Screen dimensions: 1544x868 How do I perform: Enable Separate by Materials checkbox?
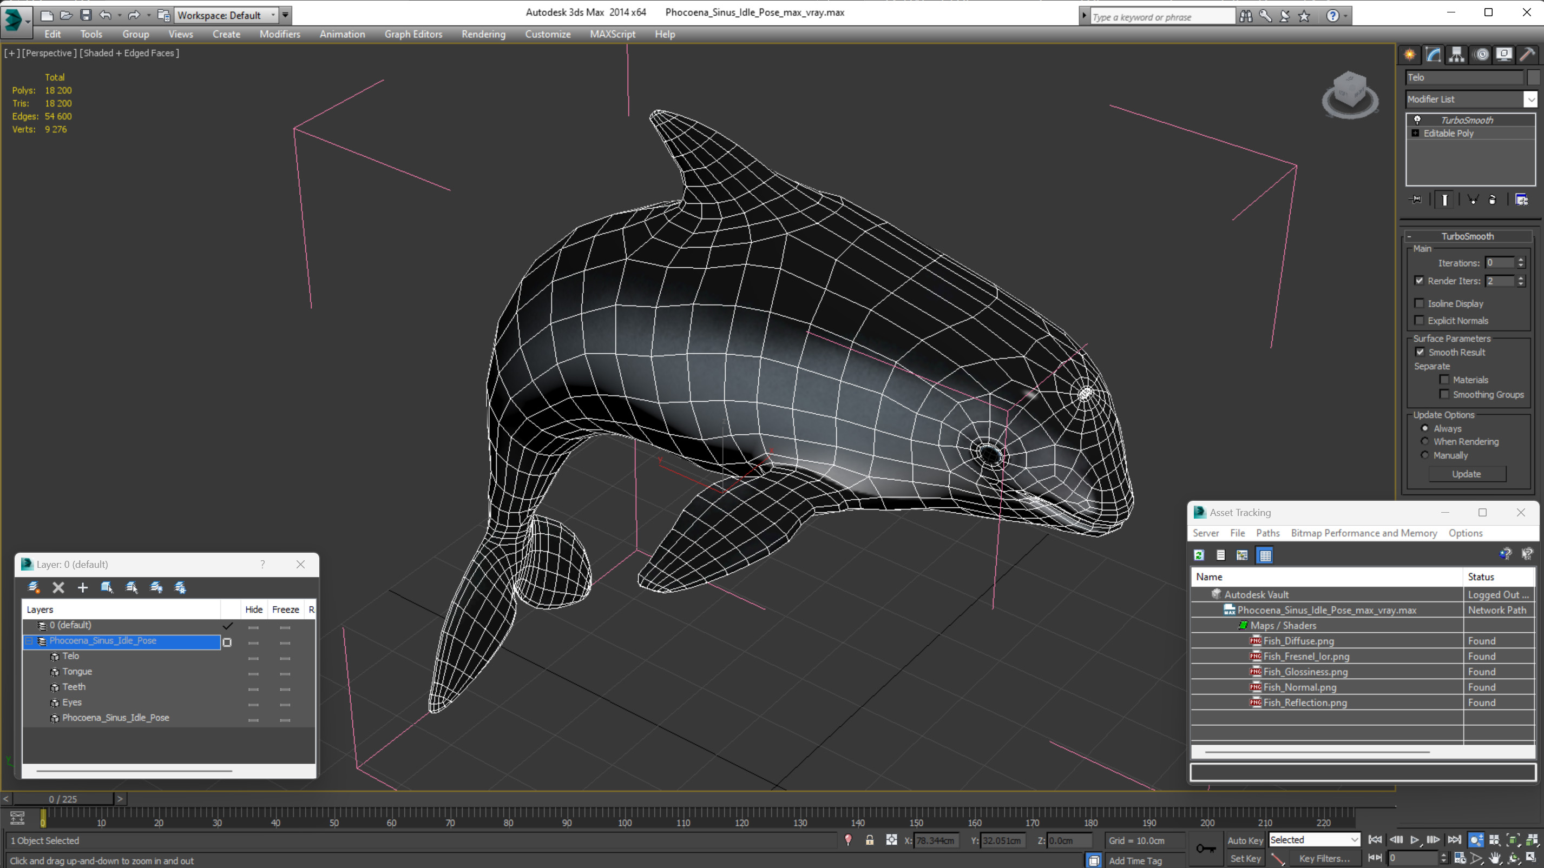[1444, 379]
